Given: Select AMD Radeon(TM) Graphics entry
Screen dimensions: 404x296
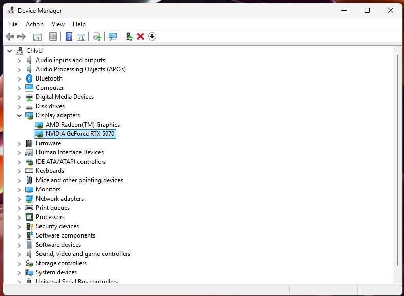Looking at the screenshot, I should pos(83,125).
